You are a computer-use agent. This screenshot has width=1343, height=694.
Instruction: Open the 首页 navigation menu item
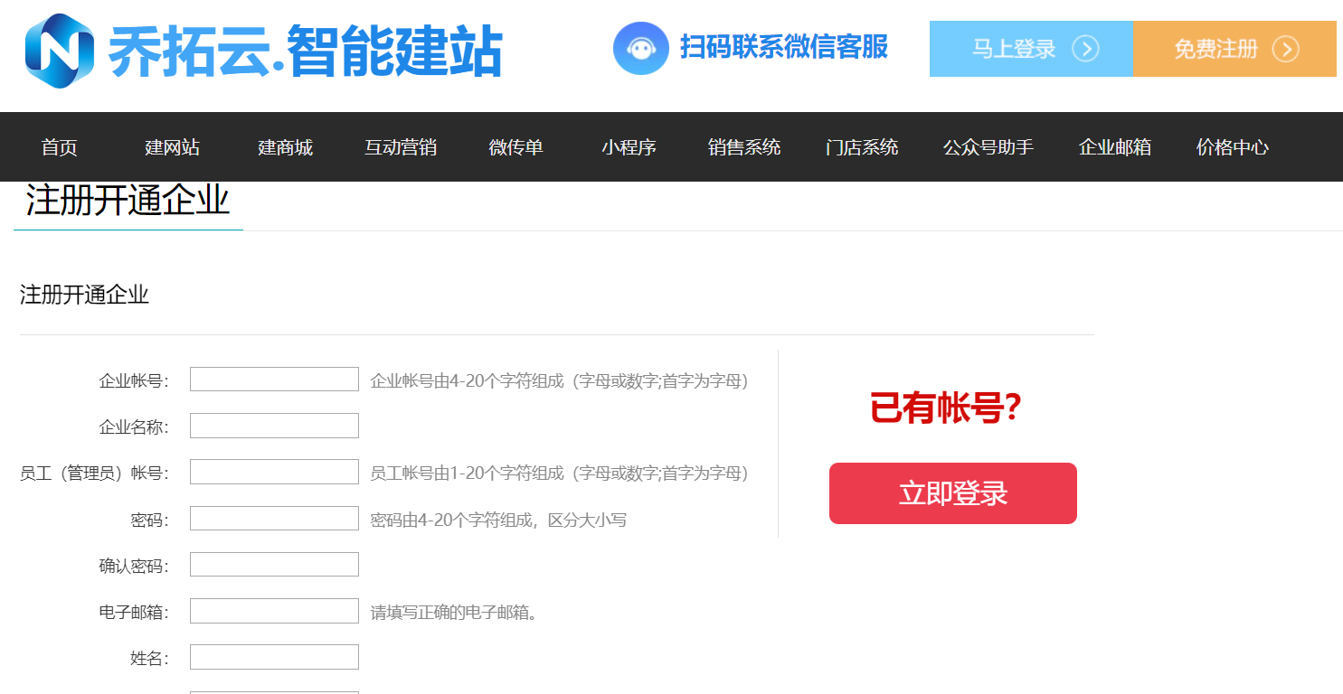point(58,146)
